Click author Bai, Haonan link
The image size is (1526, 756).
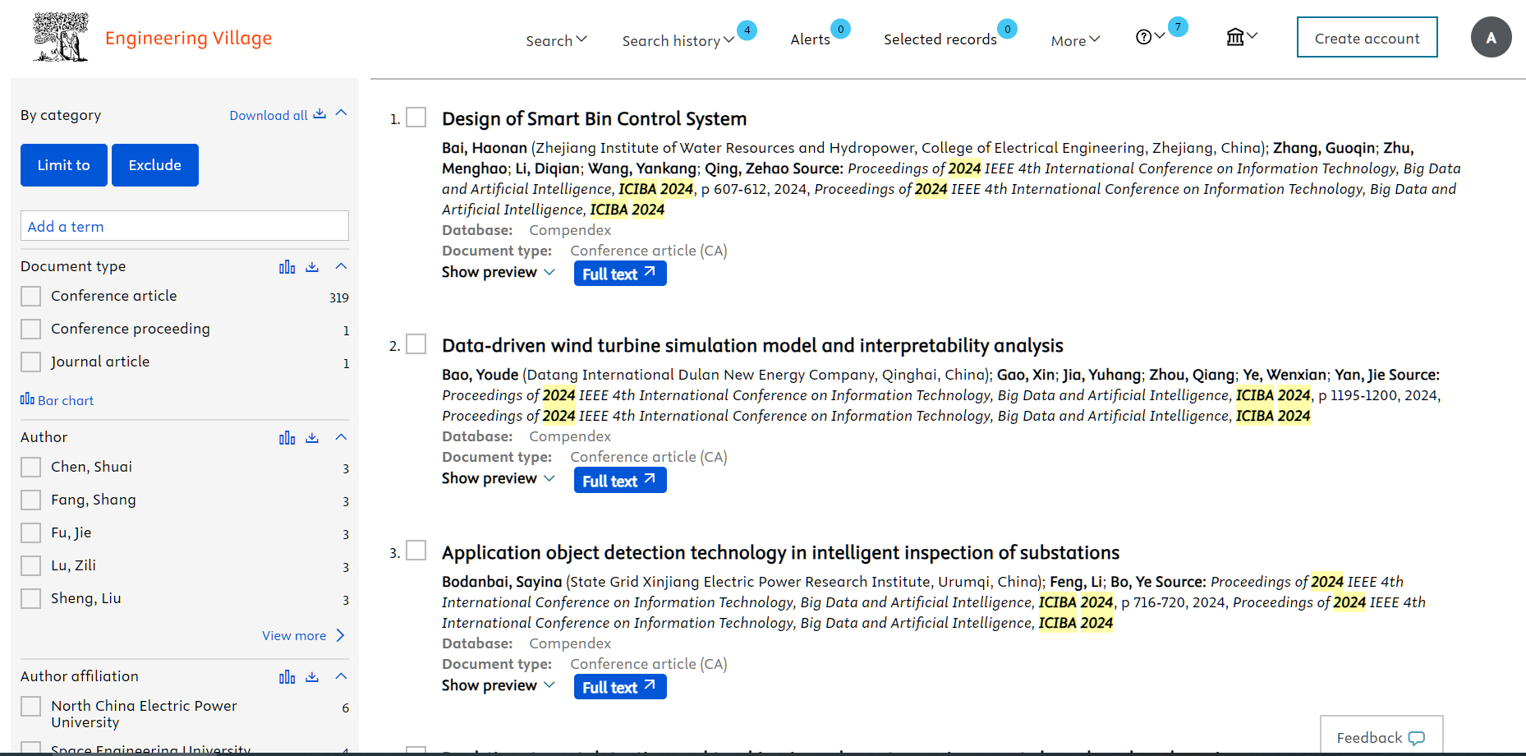(x=485, y=148)
